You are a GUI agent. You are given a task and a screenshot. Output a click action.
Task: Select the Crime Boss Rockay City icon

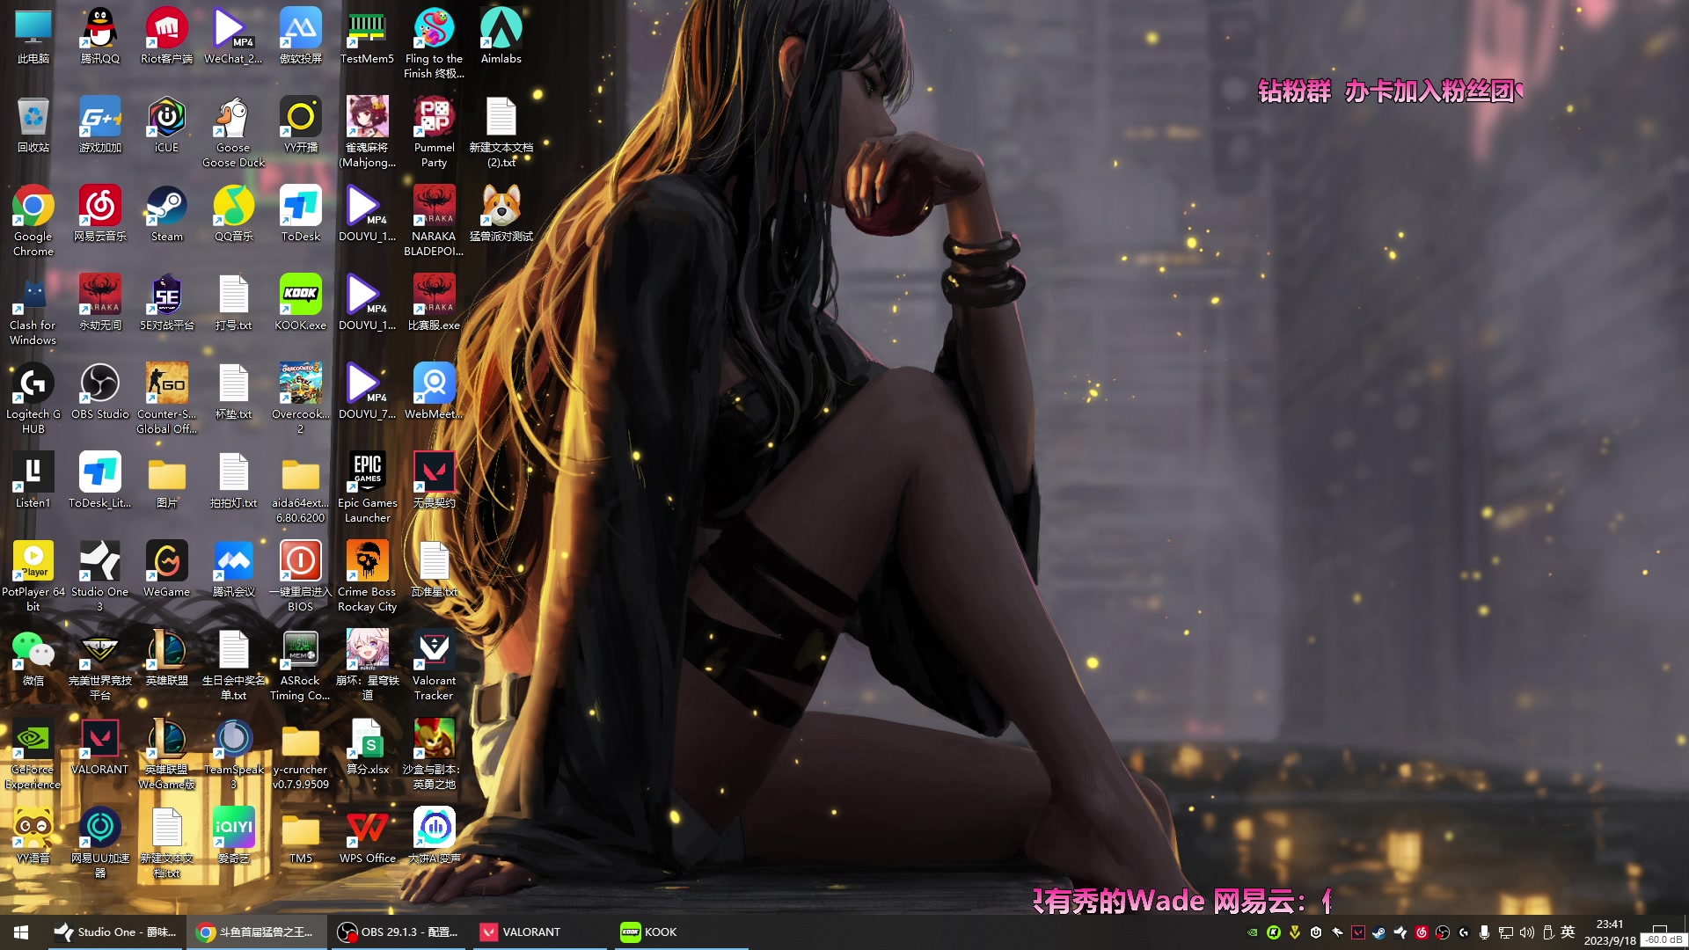(368, 576)
